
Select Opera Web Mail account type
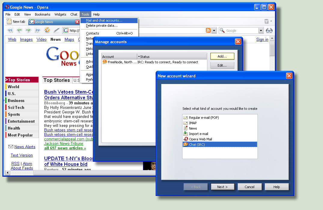click(x=220, y=139)
